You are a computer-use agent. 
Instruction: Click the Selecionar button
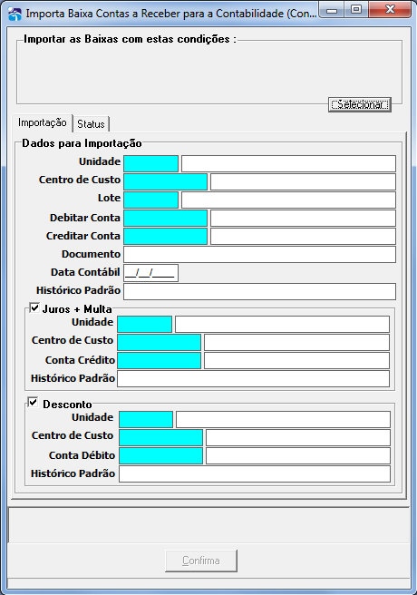[x=359, y=104]
